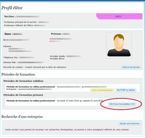Click 'Périodes de formation prévues' subheading
This screenshot has height=138, width=145.
click(23, 95)
